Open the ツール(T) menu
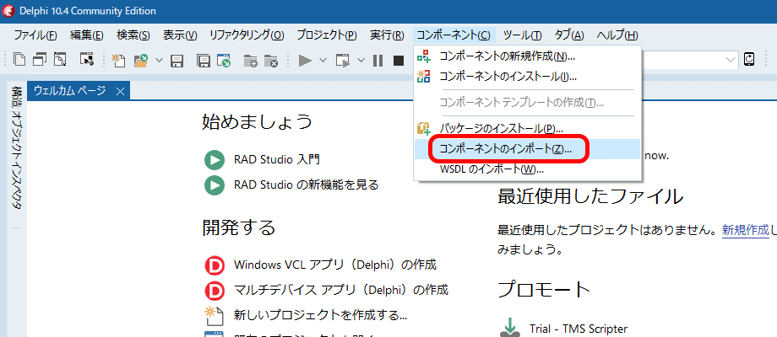Image resolution: width=777 pixels, height=337 pixels. (522, 35)
